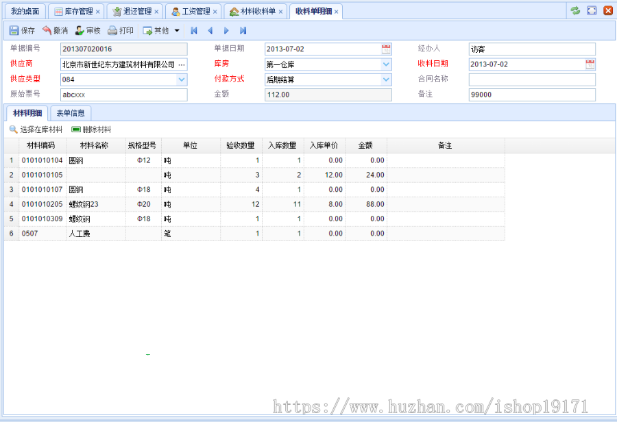Browse suppliers with ellipsis button
The height and width of the screenshot is (422, 617).
(182, 64)
